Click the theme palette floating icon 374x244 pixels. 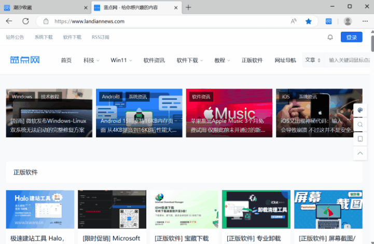(x=360, y=110)
